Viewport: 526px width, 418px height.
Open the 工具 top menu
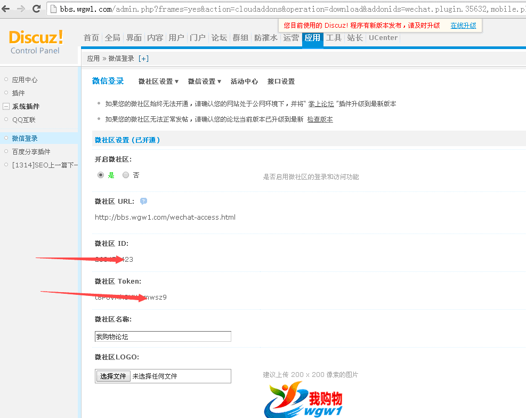(x=334, y=38)
